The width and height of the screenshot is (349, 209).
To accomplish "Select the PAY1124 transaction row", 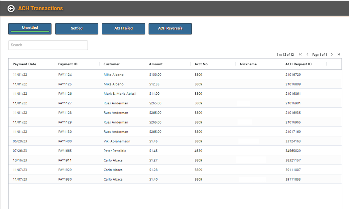I will tap(133, 75).
